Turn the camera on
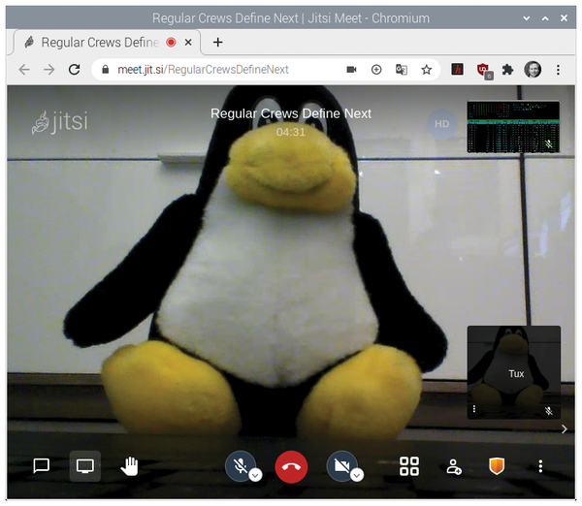 tap(341, 466)
